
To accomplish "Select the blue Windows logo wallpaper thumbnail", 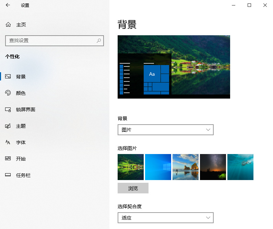I will [158, 167].
